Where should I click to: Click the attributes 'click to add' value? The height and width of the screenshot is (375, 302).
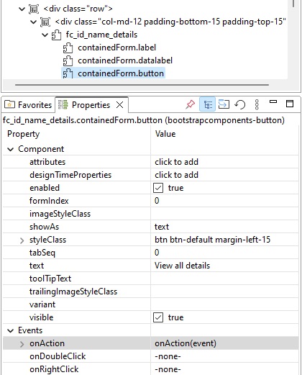pos(176,162)
